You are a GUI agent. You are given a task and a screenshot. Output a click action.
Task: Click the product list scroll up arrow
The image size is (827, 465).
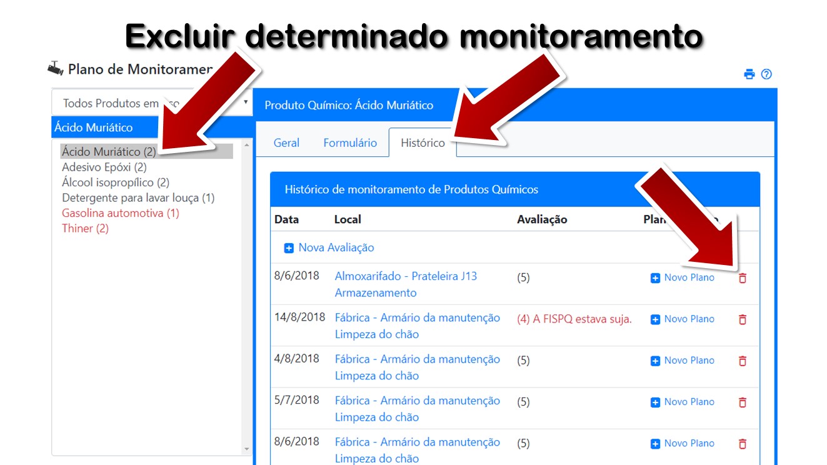coord(246,146)
